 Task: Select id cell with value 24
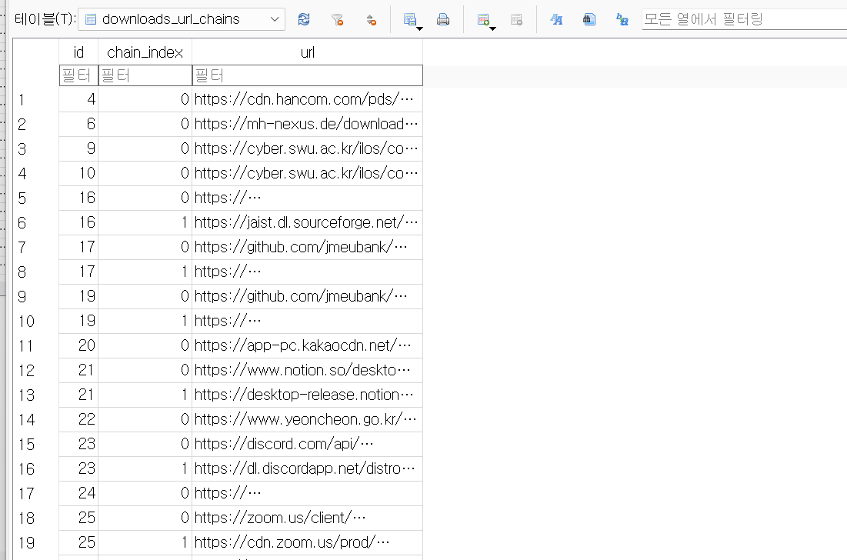pos(79,493)
